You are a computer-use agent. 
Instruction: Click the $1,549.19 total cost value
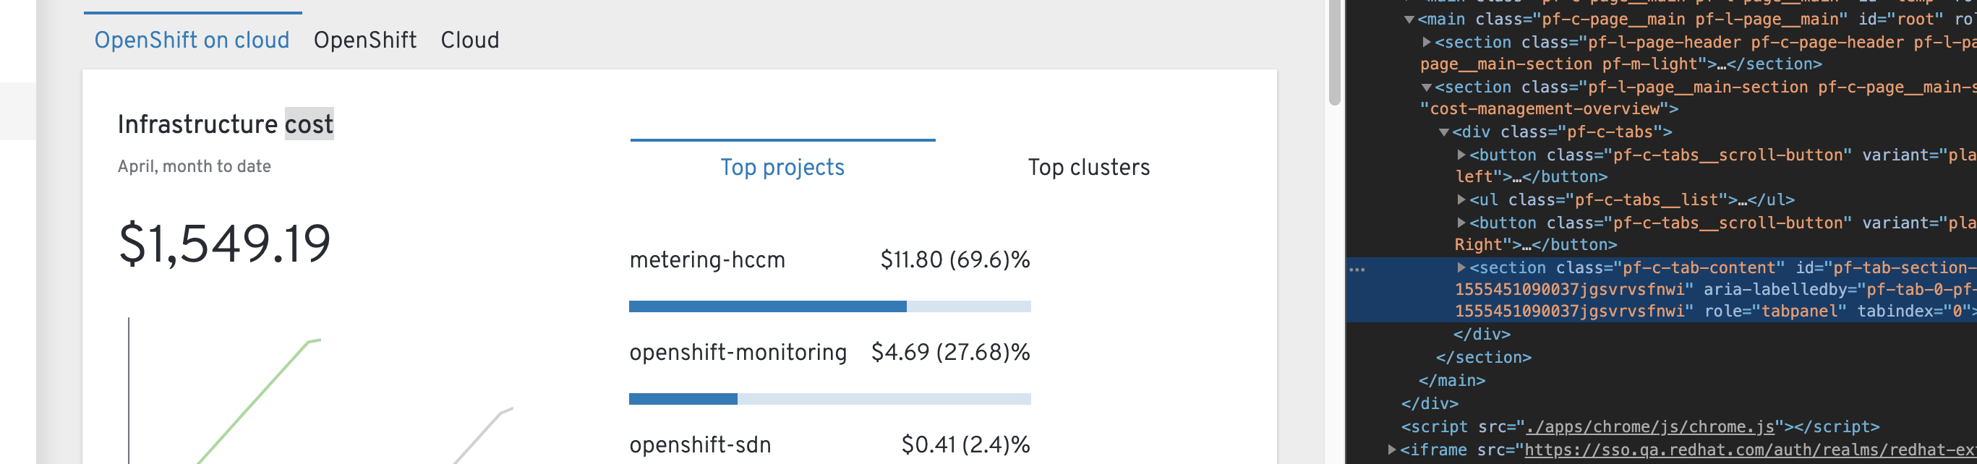point(224,244)
